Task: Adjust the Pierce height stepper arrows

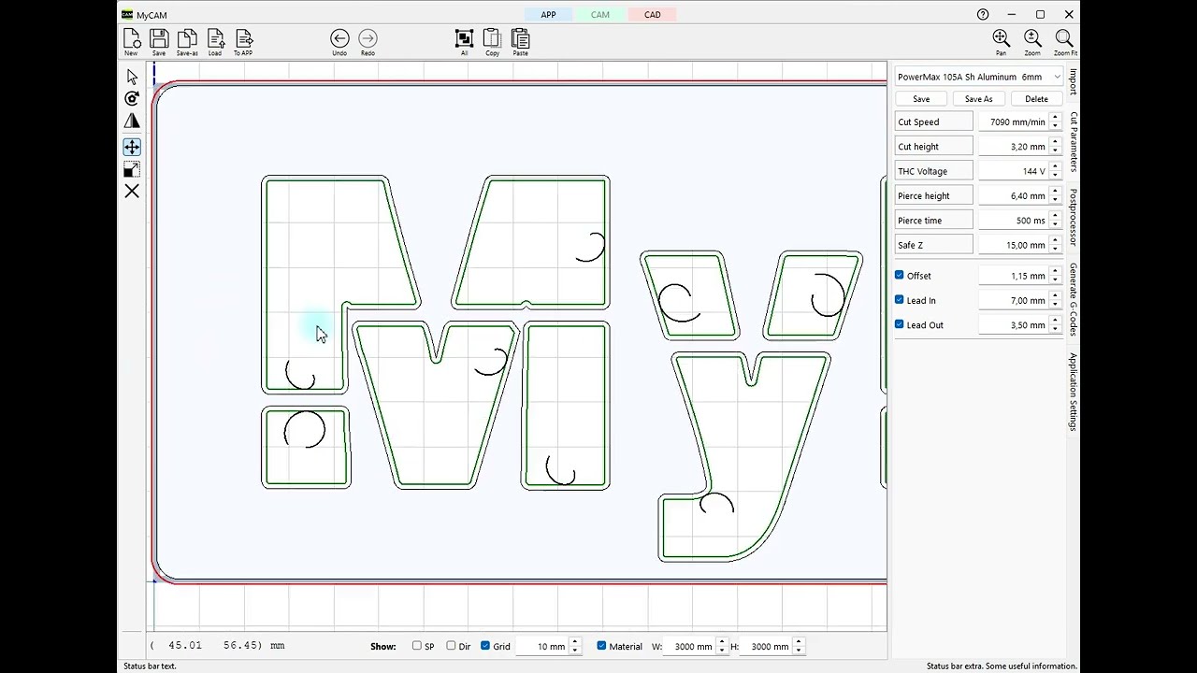Action: pyautogui.click(x=1055, y=195)
